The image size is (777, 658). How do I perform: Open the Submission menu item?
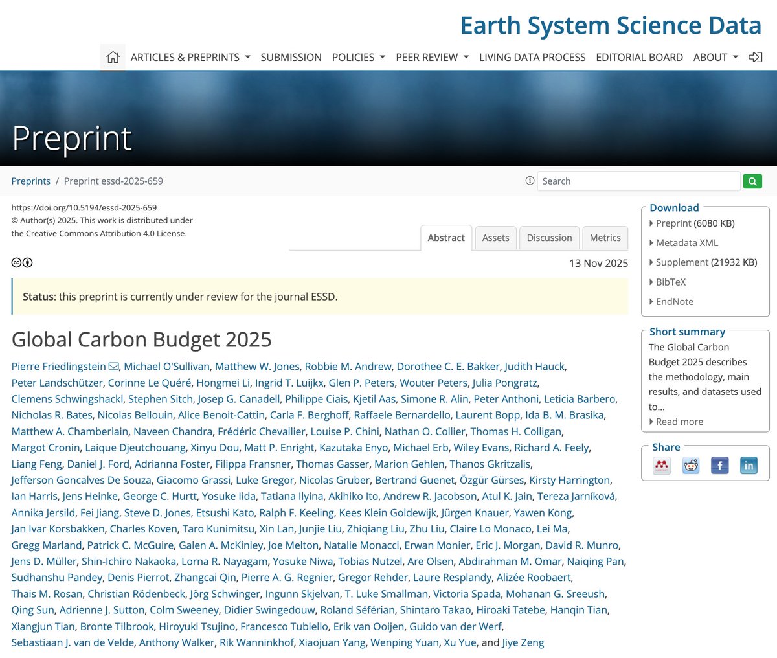(291, 57)
